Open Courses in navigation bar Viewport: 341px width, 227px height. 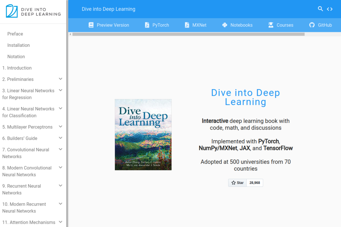tap(281, 25)
